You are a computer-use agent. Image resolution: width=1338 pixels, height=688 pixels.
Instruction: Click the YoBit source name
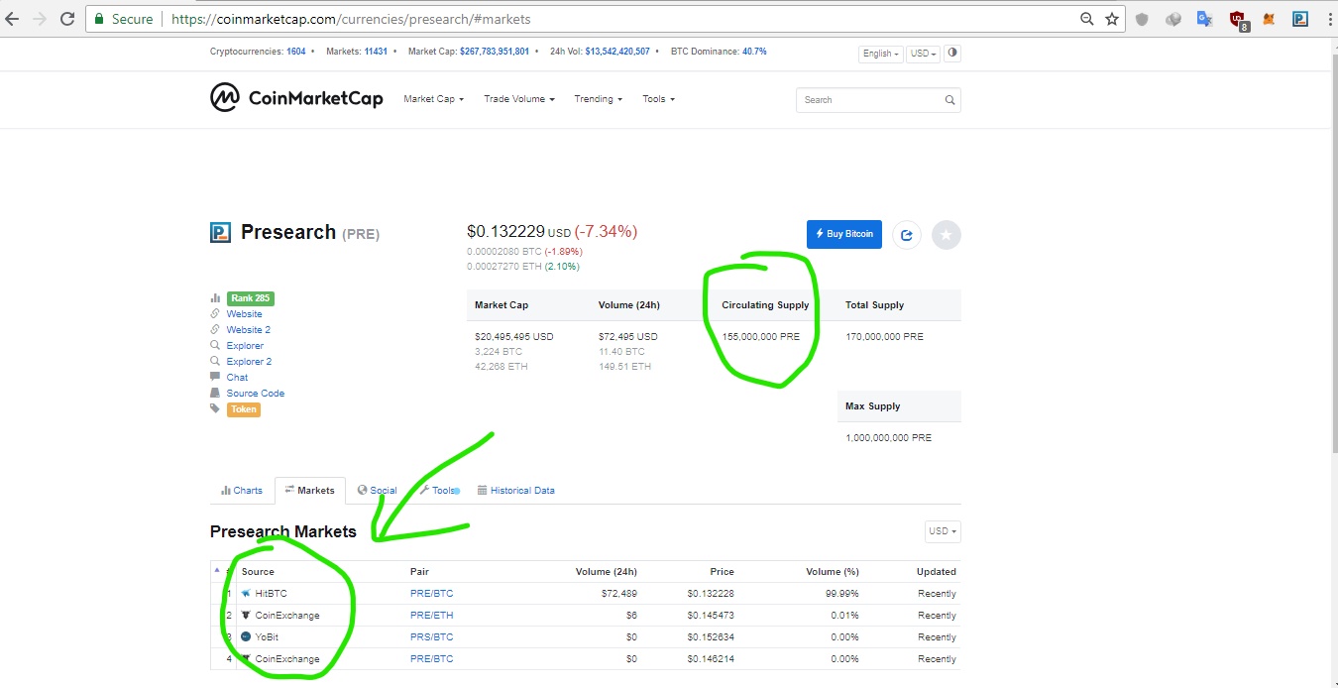pyautogui.click(x=267, y=637)
